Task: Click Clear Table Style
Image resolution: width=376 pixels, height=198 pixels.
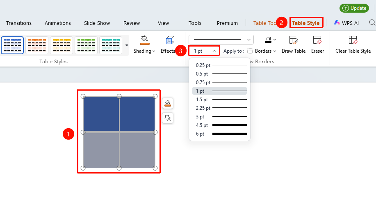Action: [353, 44]
